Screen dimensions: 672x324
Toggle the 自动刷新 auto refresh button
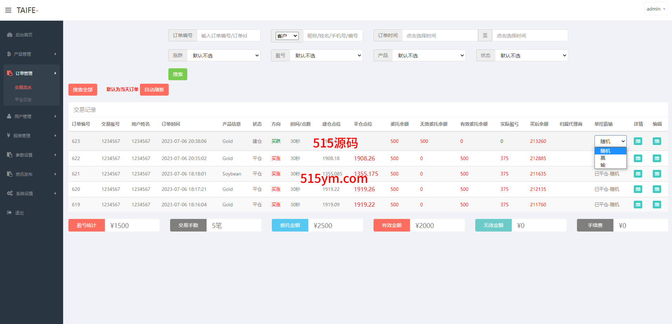tap(154, 90)
